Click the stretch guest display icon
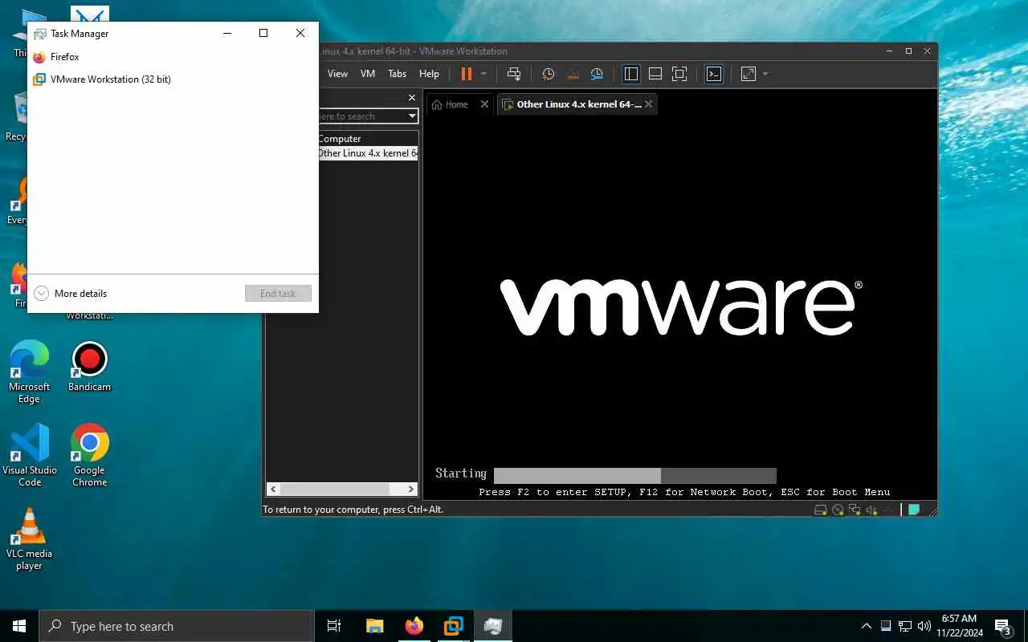The image size is (1028, 642). coord(749,74)
